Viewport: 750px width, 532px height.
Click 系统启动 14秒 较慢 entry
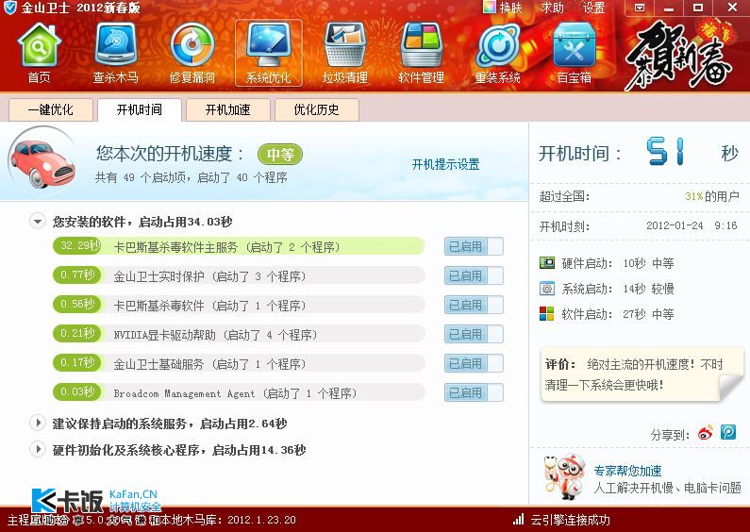pyautogui.click(x=608, y=289)
